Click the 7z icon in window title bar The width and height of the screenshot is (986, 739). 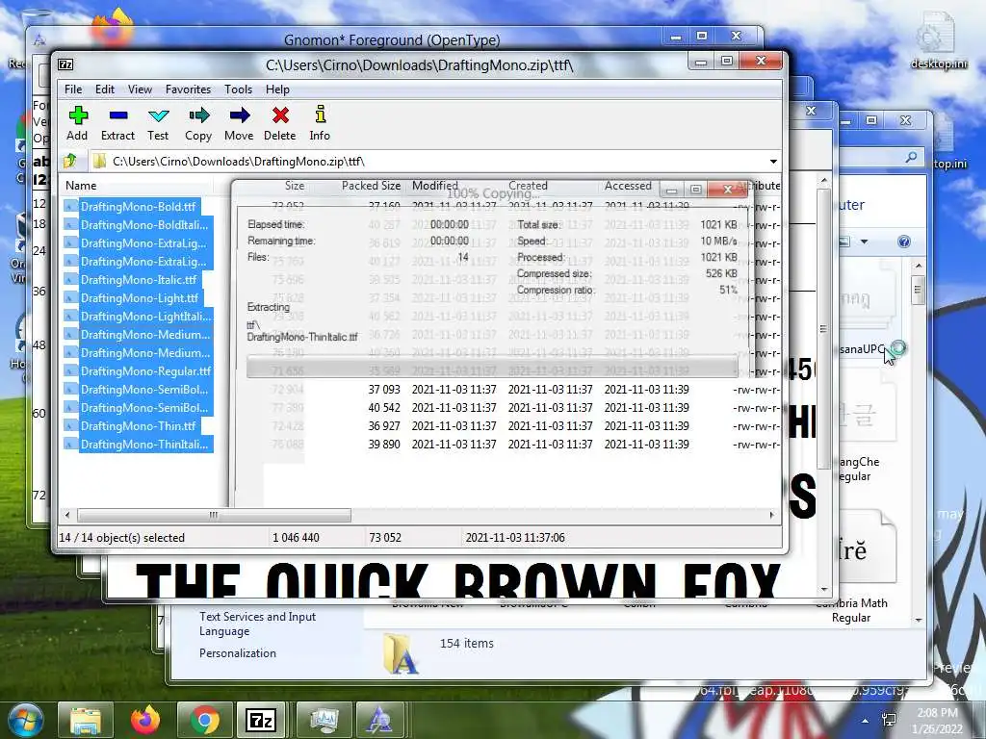pyautogui.click(x=65, y=64)
